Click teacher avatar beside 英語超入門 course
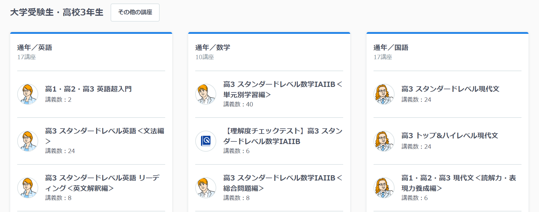This screenshot has height=212, width=539. [x=28, y=94]
